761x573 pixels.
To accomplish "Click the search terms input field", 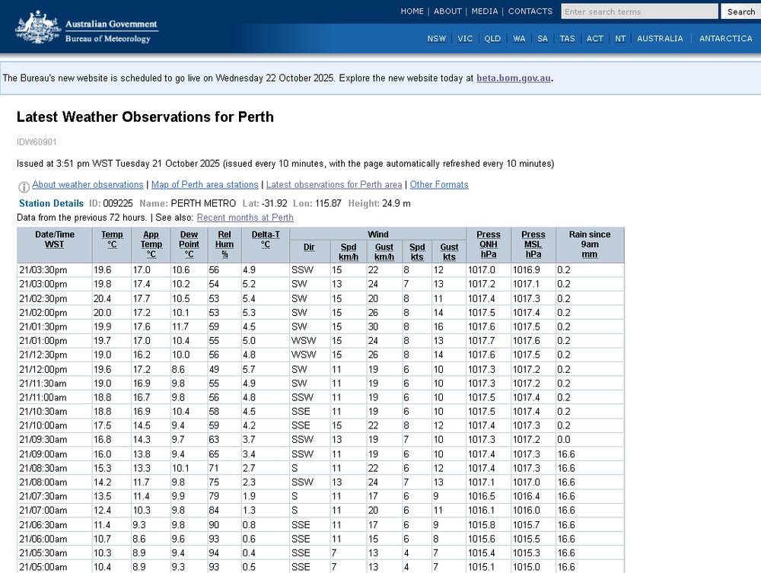I will pos(638,11).
